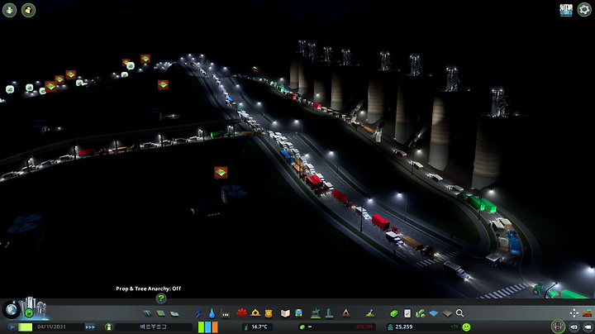Click the city icon beside city name

[x=109, y=327]
